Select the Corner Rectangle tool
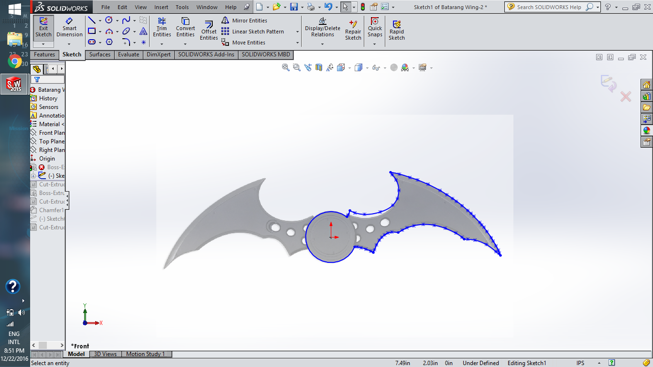Viewport: 653px width, 367px height. point(92,31)
